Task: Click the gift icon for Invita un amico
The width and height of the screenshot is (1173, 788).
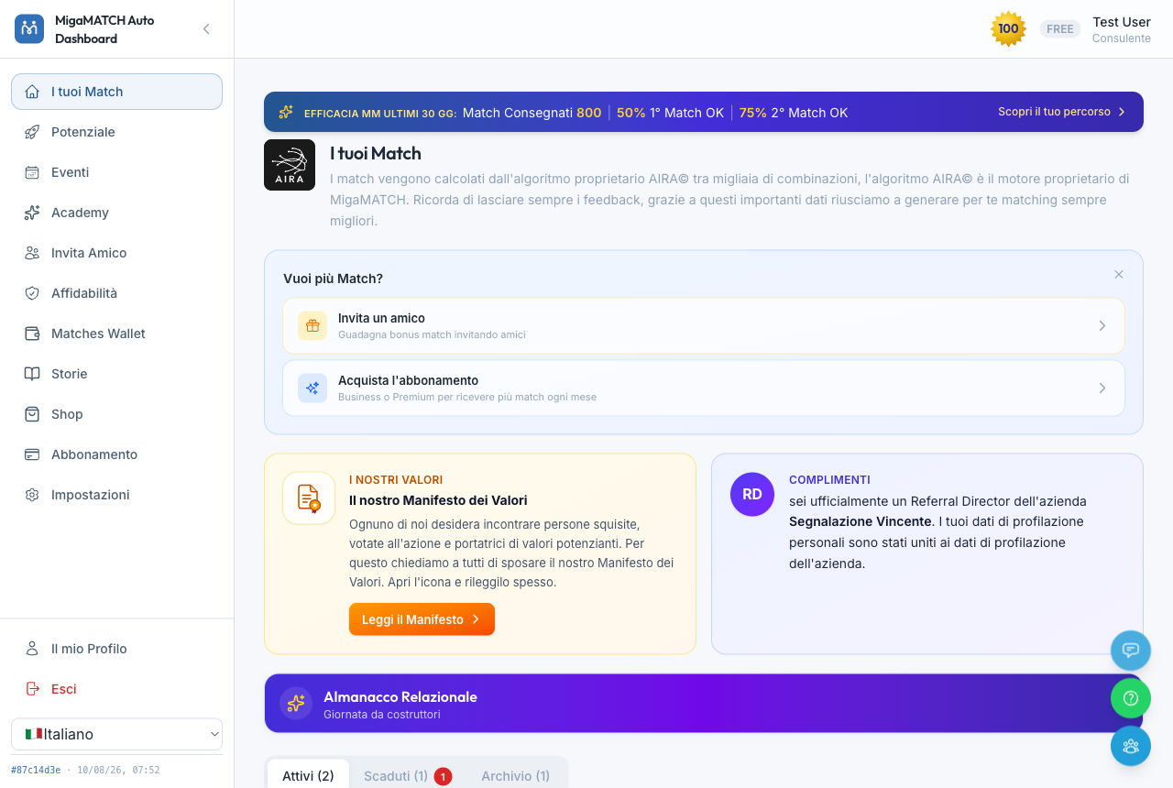Action: (x=312, y=325)
